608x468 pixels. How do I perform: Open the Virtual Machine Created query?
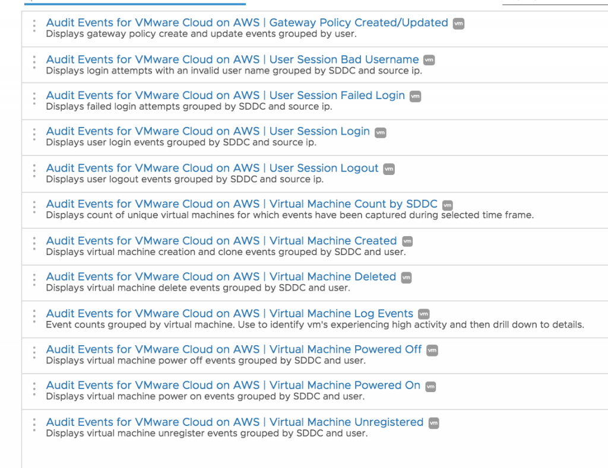(x=221, y=241)
